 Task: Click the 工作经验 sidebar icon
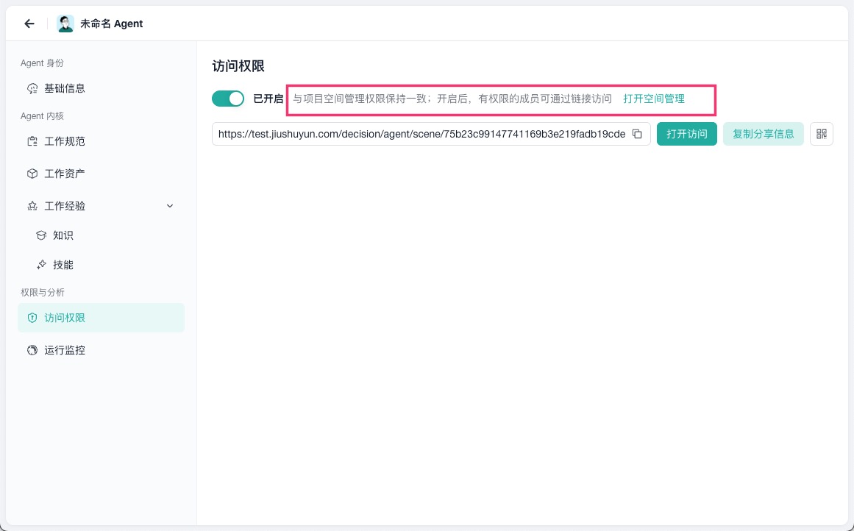pyautogui.click(x=32, y=206)
